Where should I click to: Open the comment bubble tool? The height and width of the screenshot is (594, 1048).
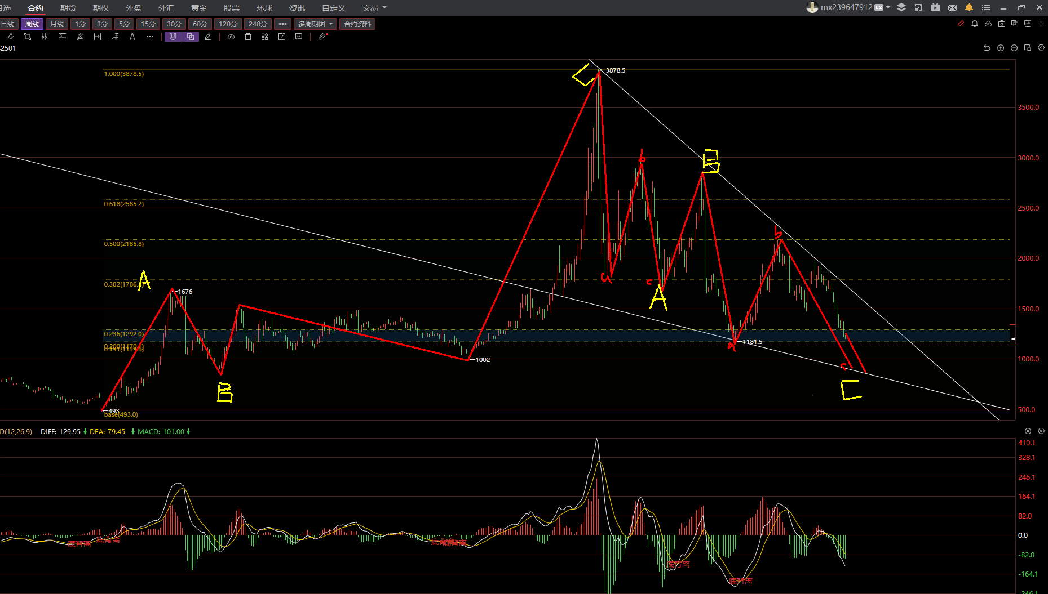[299, 37]
